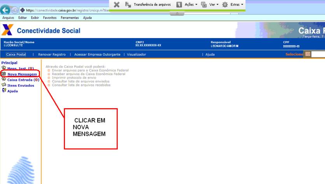Click the site icon in the address bar
The image size is (325, 184).
23,10
